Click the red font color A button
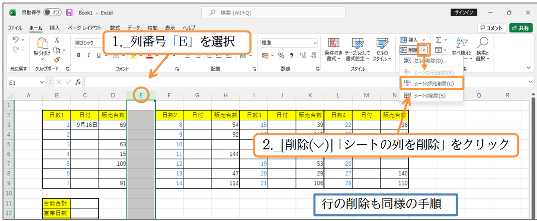This screenshot has width=537, height=221. point(149,55)
